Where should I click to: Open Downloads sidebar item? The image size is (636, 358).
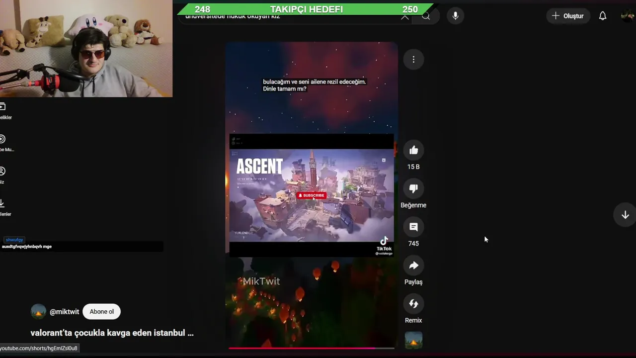pyautogui.click(x=4, y=207)
